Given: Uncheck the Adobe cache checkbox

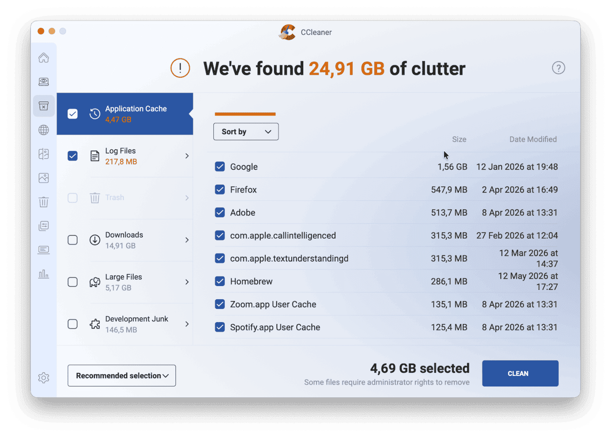Looking at the screenshot, I should point(220,212).
